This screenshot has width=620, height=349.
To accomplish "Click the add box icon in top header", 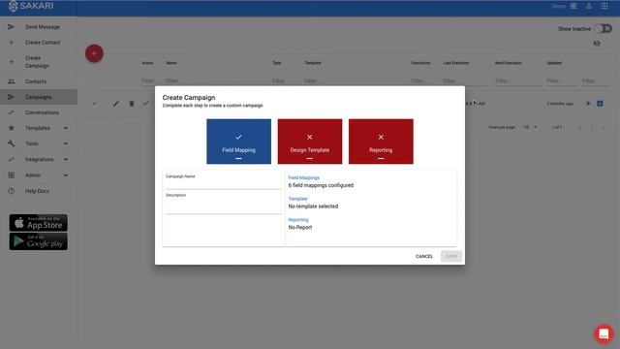I will 604,6.
